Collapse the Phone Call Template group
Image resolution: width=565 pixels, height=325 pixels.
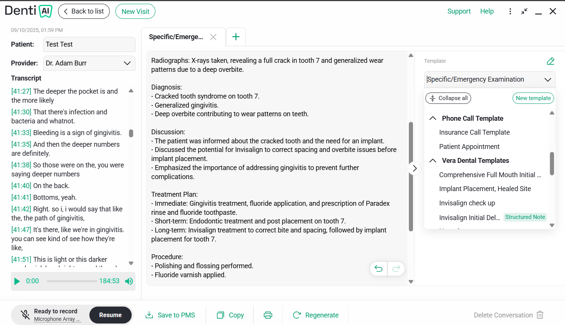click(x=433, y=118)
